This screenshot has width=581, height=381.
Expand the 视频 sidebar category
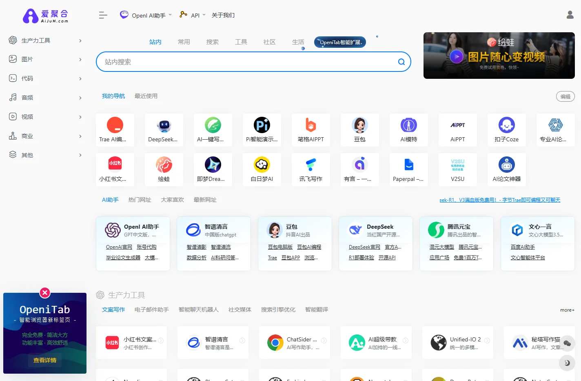pos(45,117)
